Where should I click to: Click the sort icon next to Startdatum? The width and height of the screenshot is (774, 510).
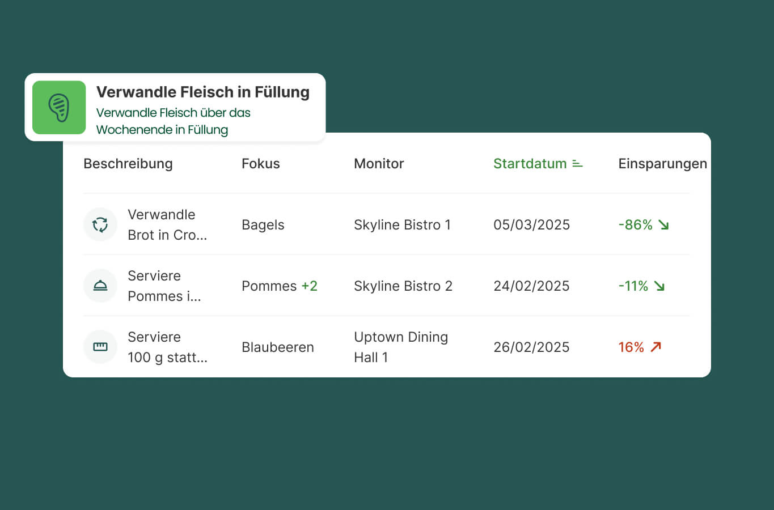[577, 164]
